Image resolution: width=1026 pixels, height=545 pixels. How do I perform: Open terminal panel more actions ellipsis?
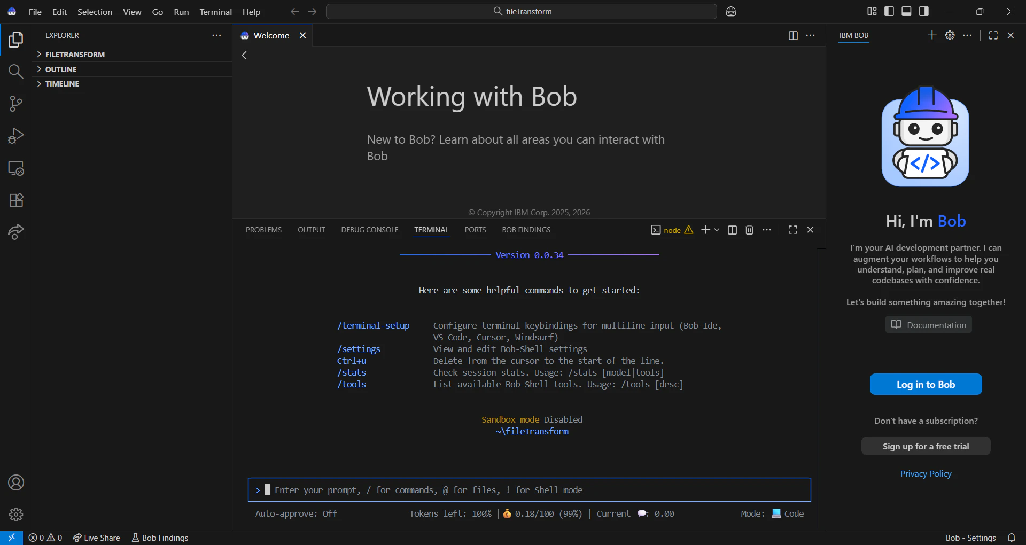pos(767,230)
